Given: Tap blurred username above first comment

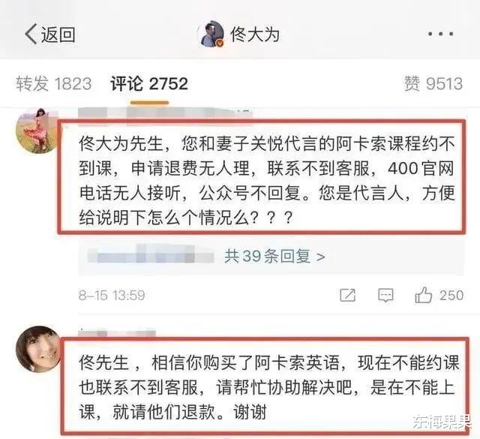Looking at the screenshot, I should (165, 115).
